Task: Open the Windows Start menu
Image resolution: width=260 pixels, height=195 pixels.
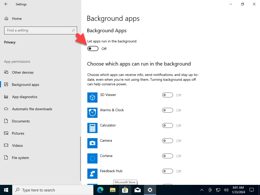Action: pyautogui.click(x=6, y=190)
